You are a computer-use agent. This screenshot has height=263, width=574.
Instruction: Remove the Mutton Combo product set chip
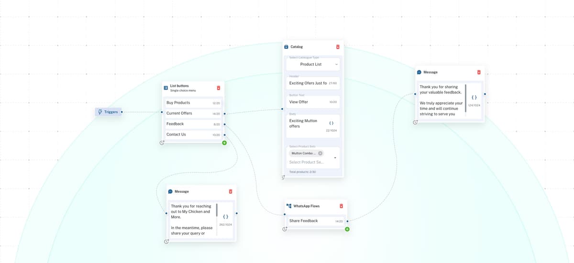tap(320, 153)
